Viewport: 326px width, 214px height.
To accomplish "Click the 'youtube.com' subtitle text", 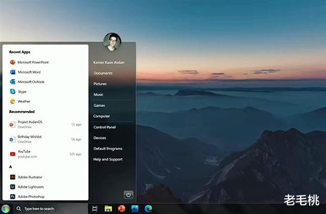I will tap(27, 157).
